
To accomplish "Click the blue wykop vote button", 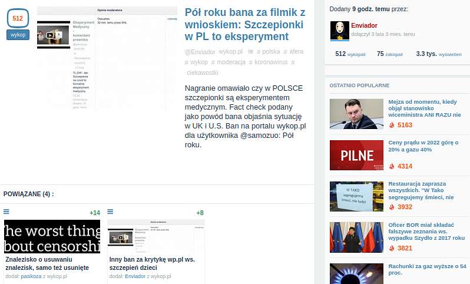I will click(x=18, y=35).
